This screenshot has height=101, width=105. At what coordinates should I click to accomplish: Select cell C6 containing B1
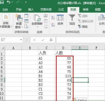[47, 76]
